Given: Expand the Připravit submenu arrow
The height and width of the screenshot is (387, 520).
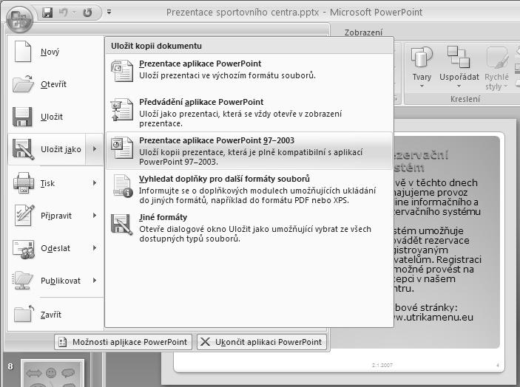Looking at the screenshot, I should [95, 216].
